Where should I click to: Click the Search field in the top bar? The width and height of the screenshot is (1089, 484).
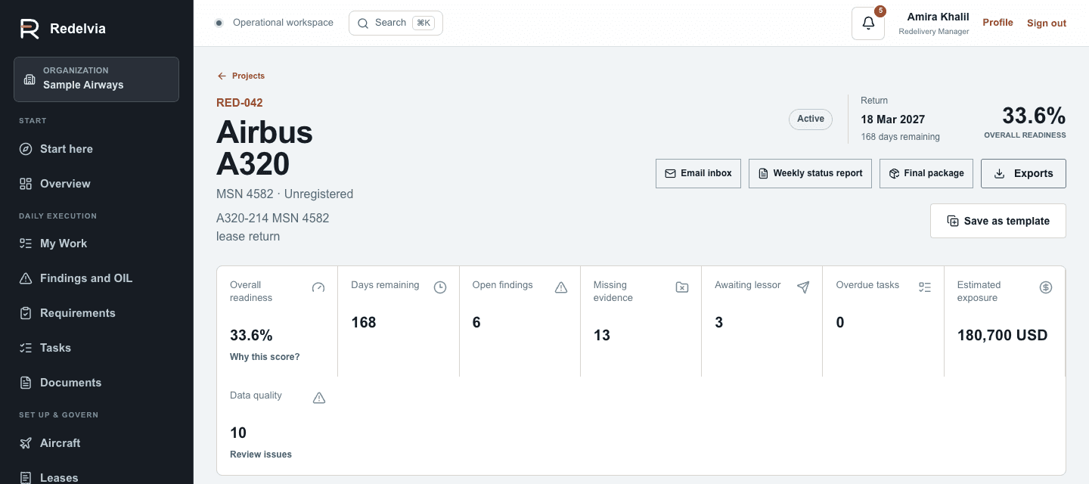tap(396, 23)
